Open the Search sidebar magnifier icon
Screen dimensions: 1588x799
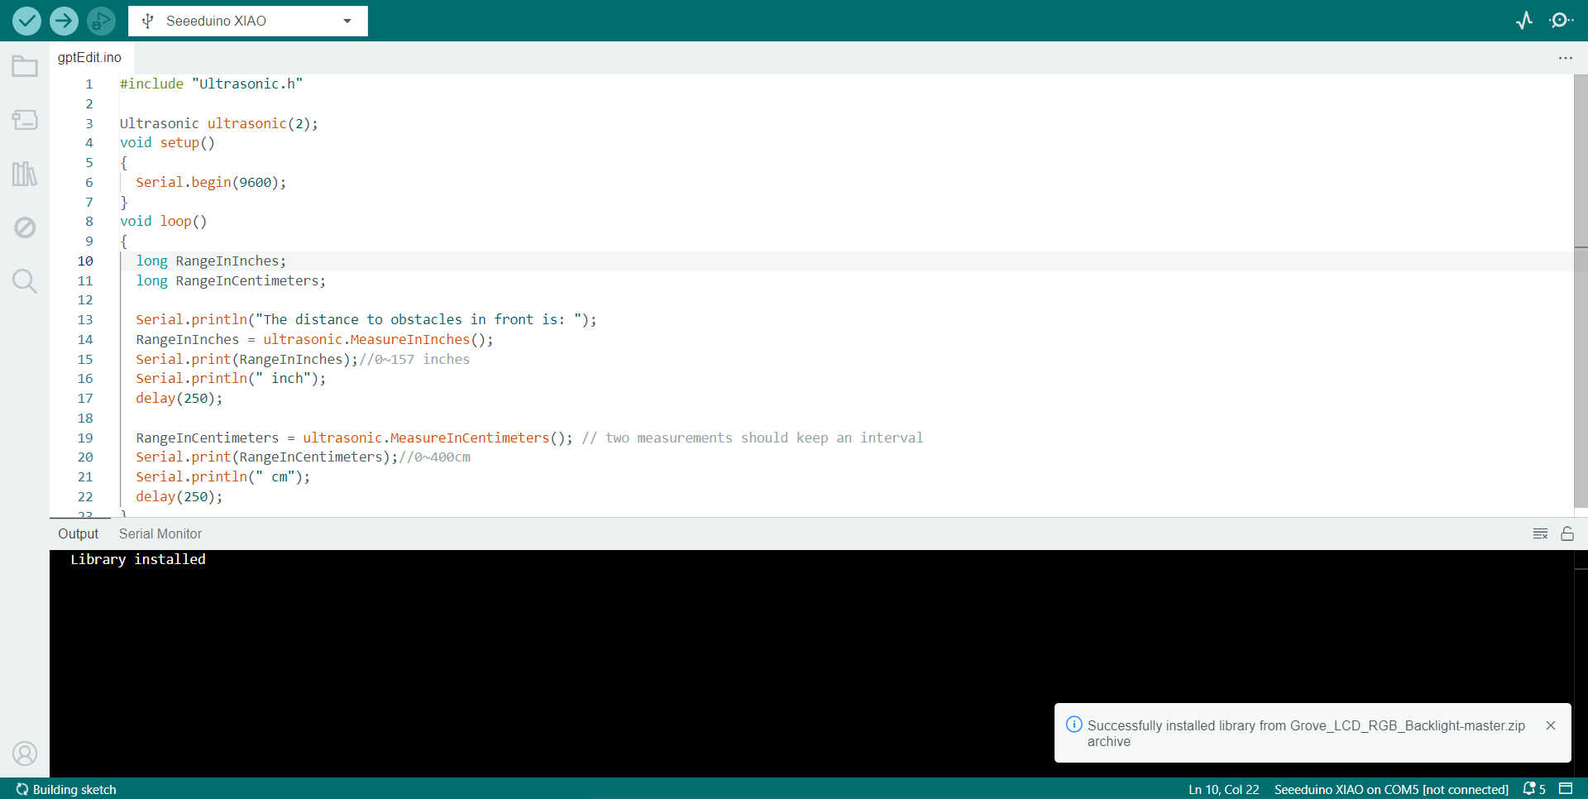click(x=25, y=281)
